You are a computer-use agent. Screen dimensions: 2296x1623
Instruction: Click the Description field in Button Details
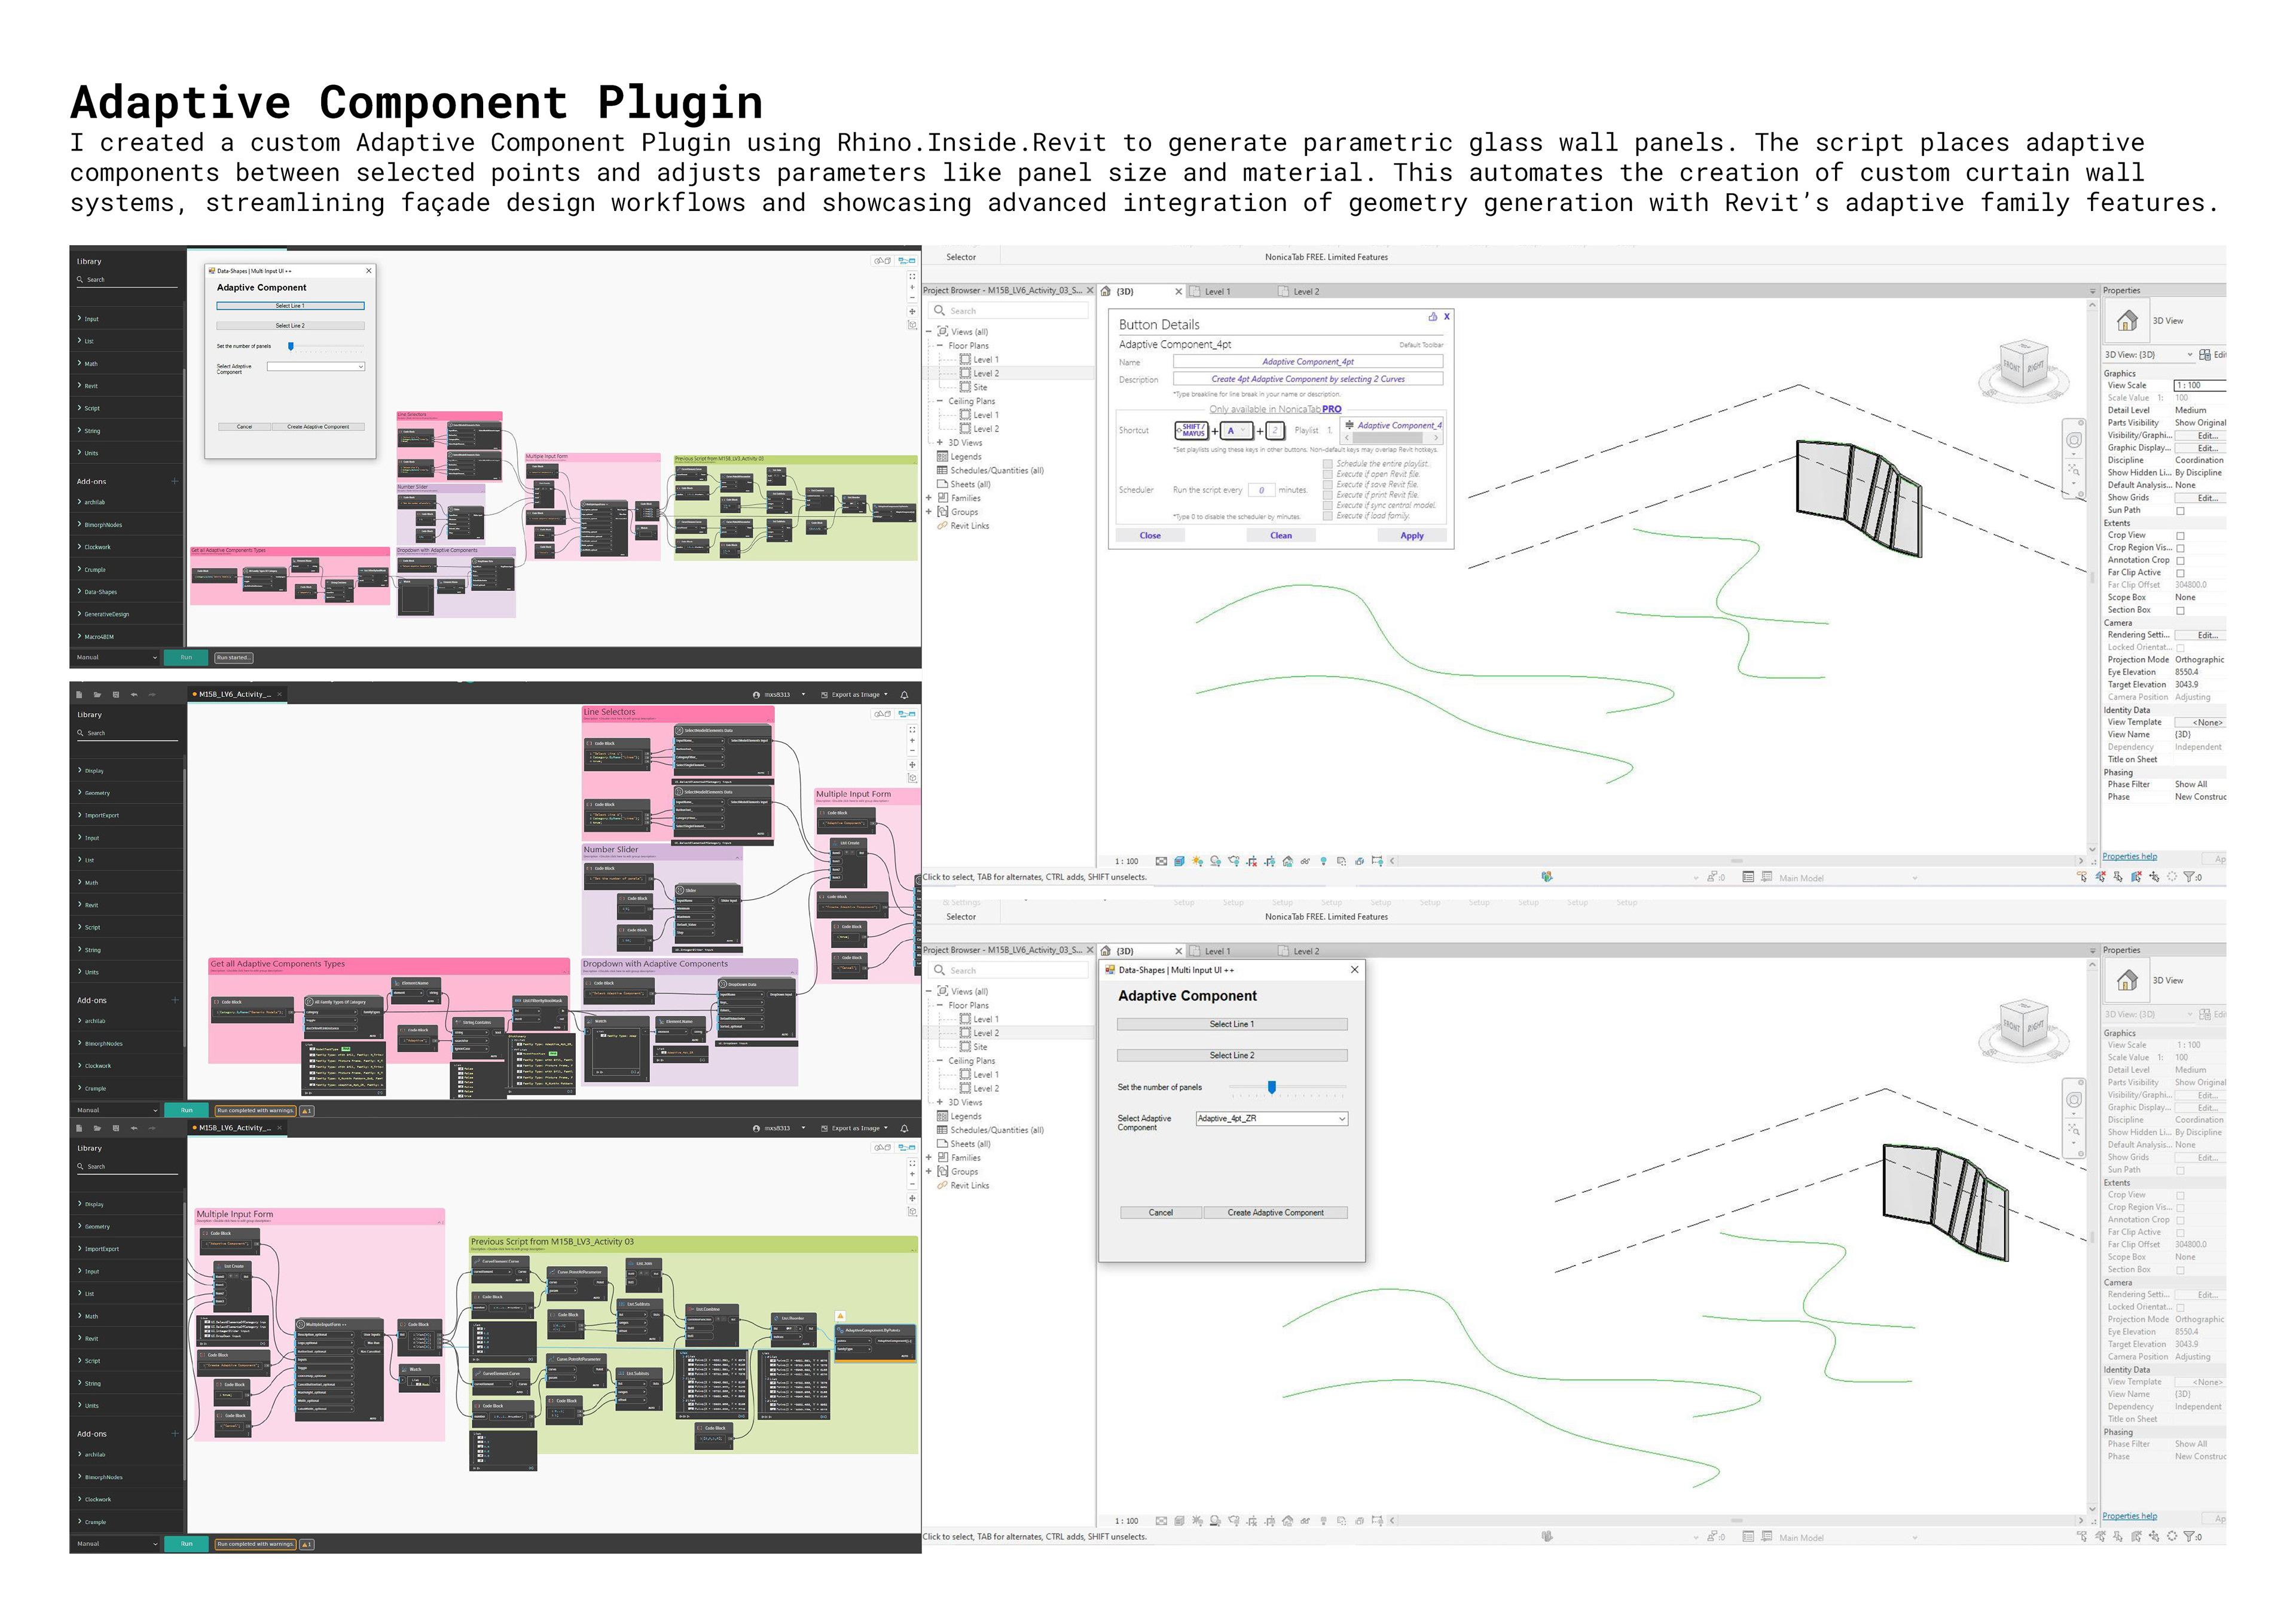click(1307, 380)
